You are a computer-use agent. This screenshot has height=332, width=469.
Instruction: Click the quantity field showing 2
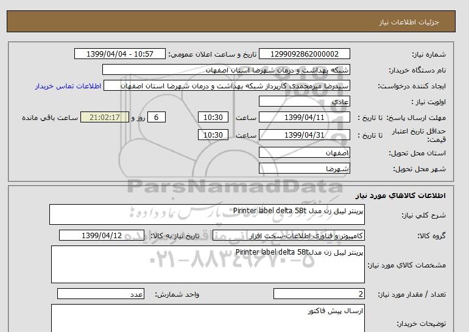[319, 294]
